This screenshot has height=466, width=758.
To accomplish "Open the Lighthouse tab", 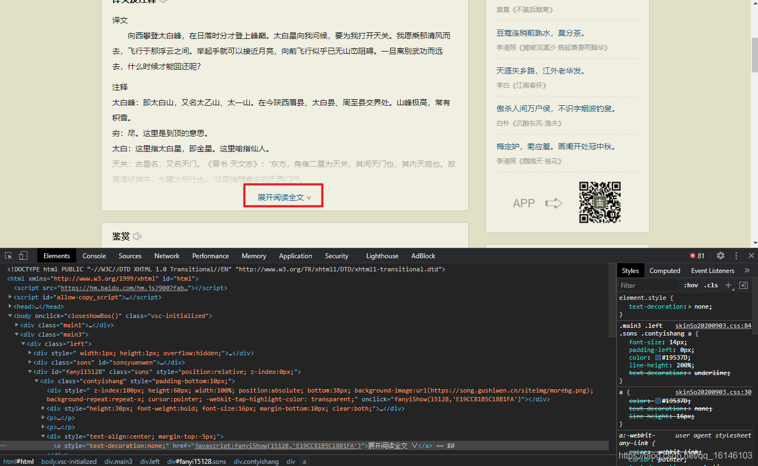I will tap(382, 255).
